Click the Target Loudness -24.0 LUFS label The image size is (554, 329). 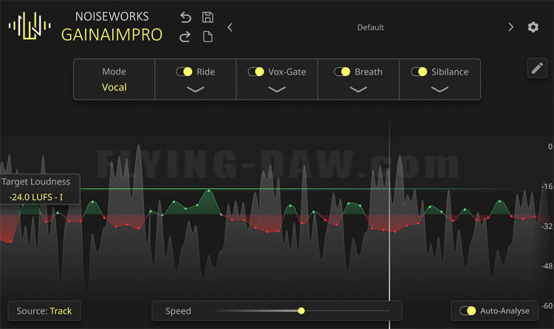[40, 189]
